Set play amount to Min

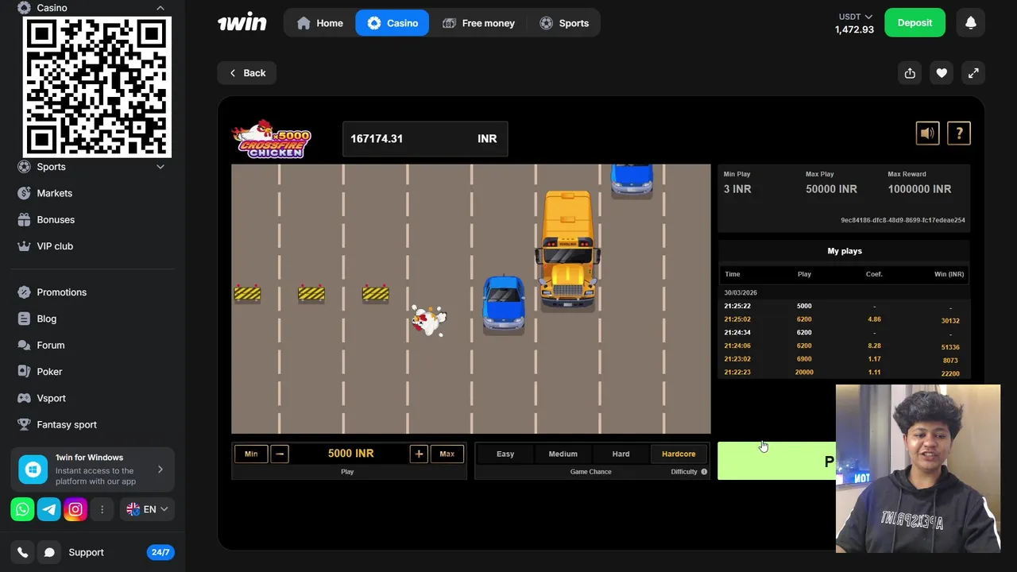[251, 454]
